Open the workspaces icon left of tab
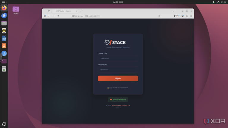 [x=49, y=11]
